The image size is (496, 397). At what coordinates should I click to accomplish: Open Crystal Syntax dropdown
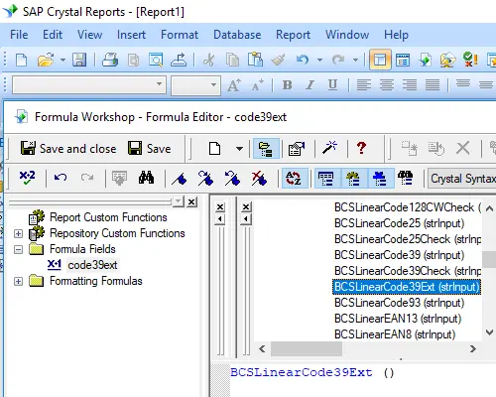coord(461,179)
